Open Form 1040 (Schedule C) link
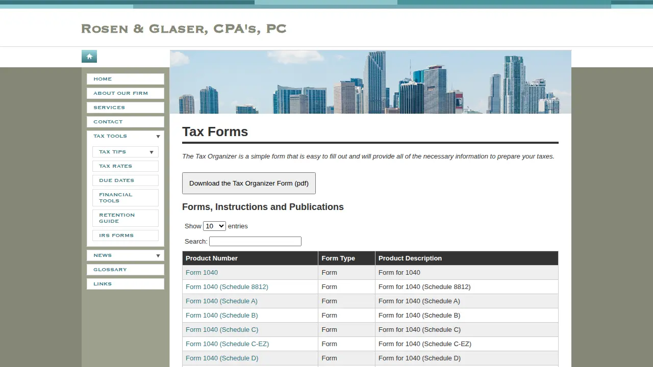653x367 pixels. coord(222,330)
